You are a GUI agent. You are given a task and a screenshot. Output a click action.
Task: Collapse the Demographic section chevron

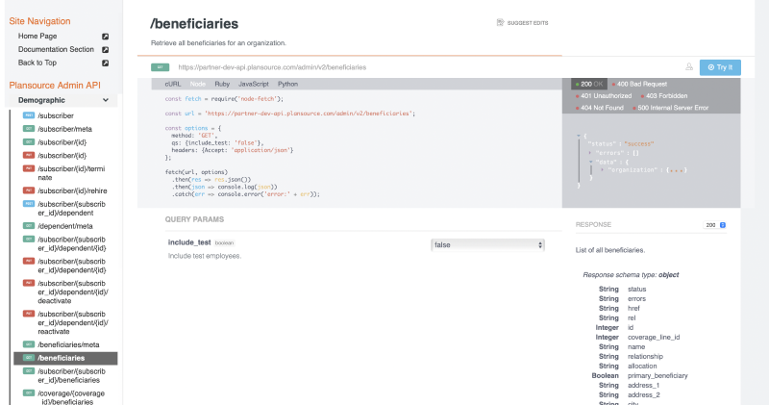tap(105, 99)
